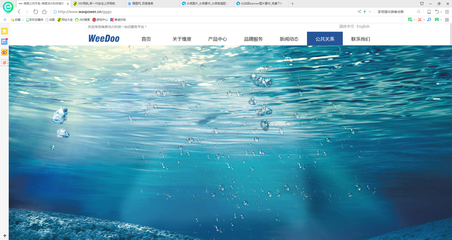Switch to 摄图网_百度搜索 tab
This screenshot has height=240, width=452.
(x=152, y=4)
